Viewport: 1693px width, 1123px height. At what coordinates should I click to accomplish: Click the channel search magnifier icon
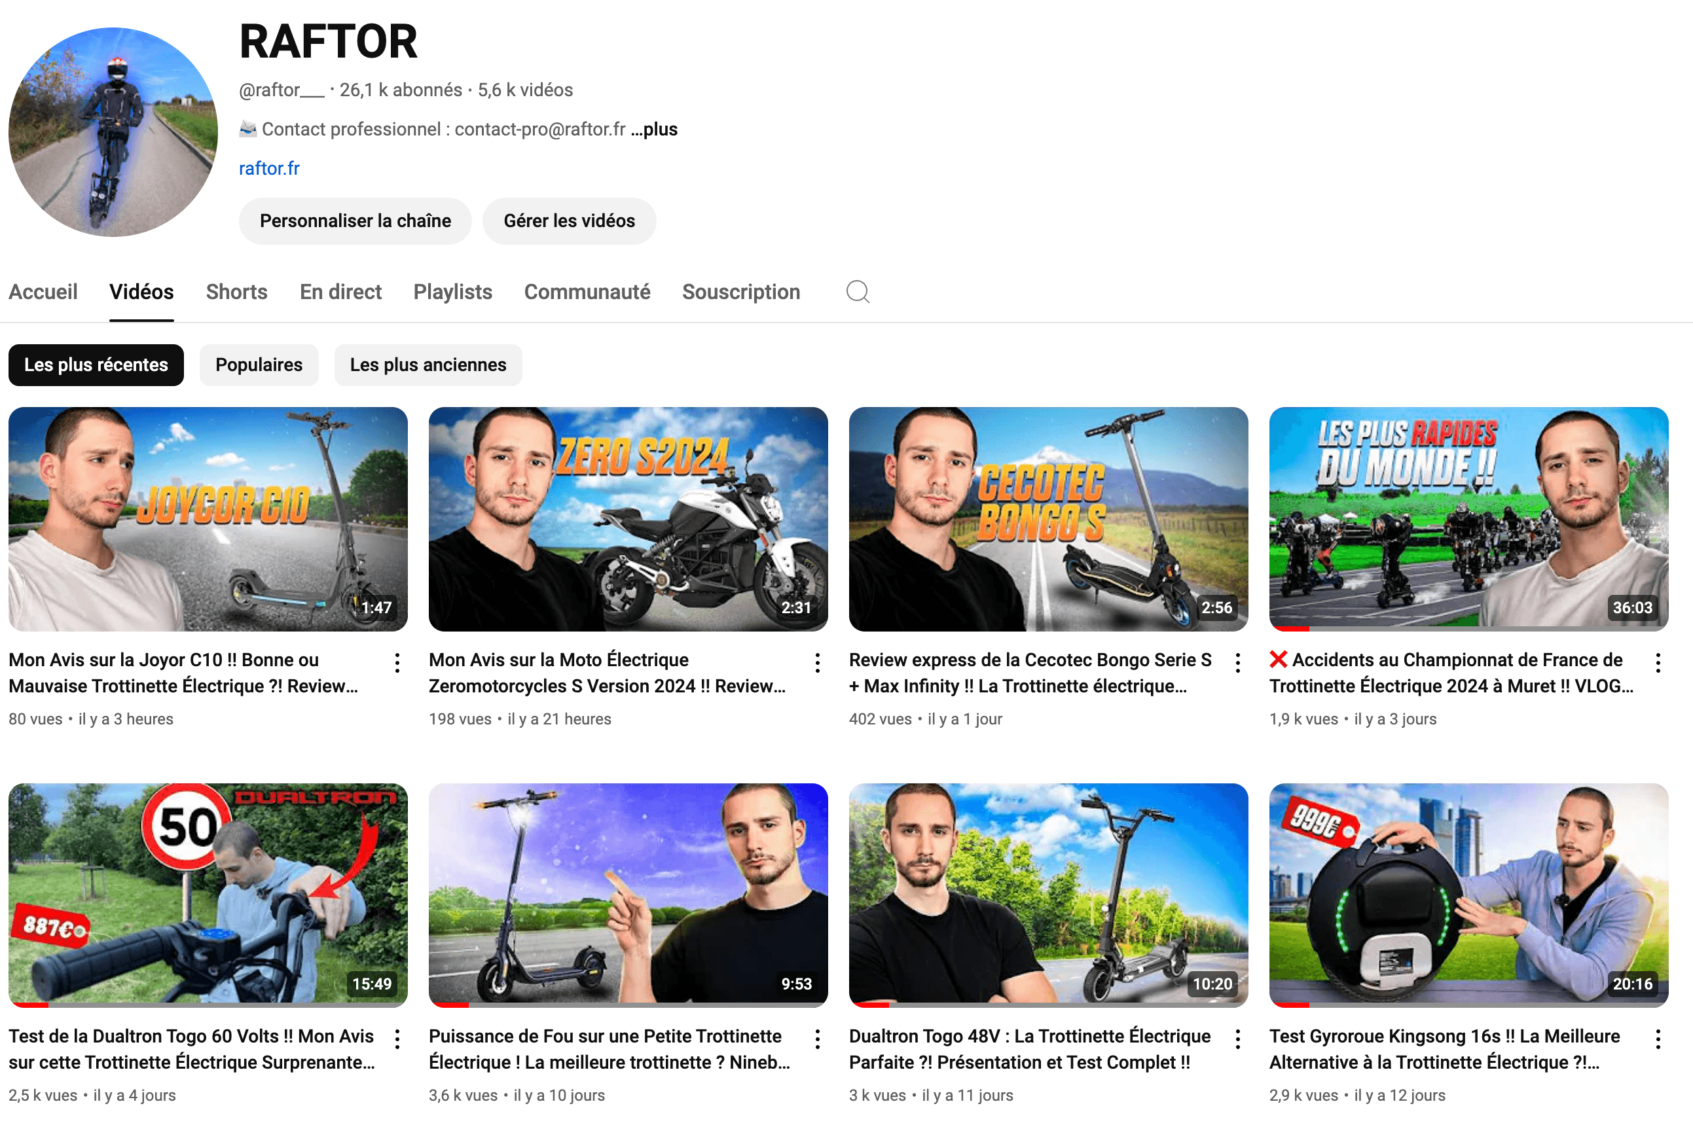tap(857, 293)
